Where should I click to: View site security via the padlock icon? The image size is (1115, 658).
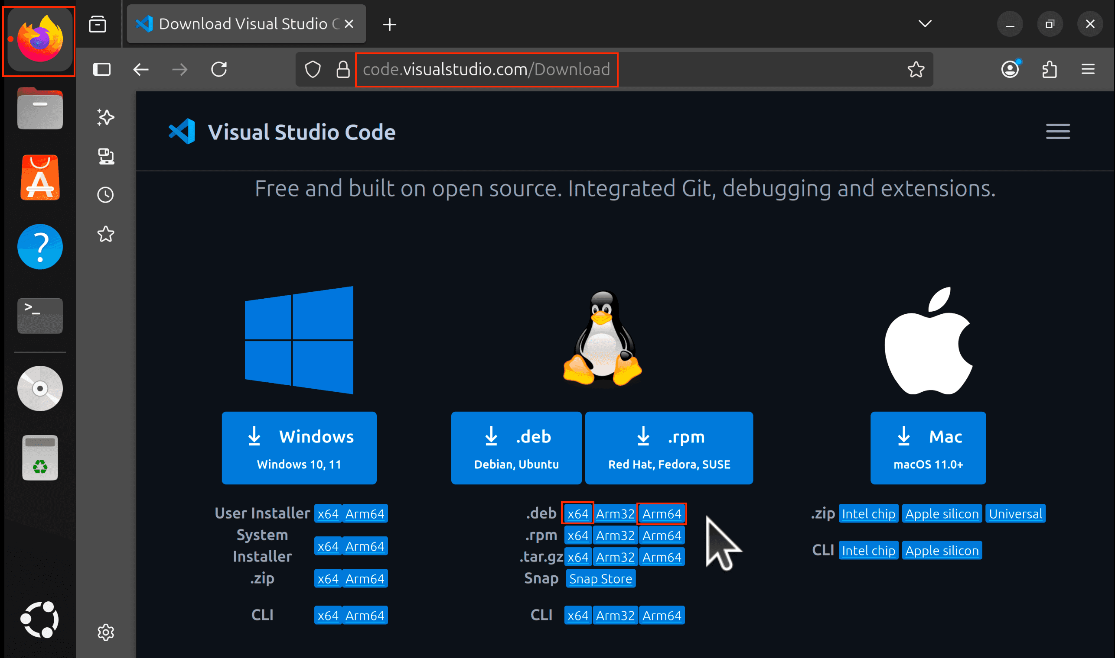pyautogui.click(x=343, y=69)
